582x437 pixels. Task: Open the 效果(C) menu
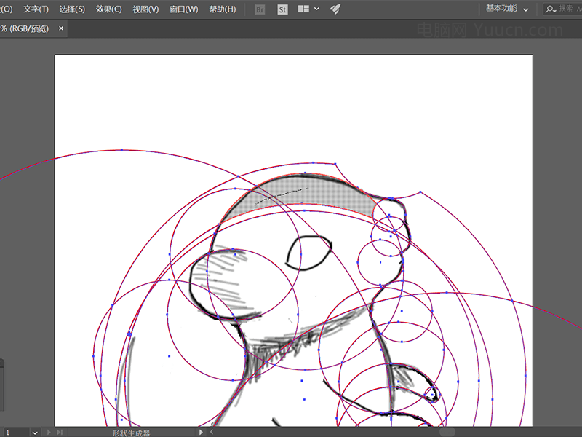point(108,9)
